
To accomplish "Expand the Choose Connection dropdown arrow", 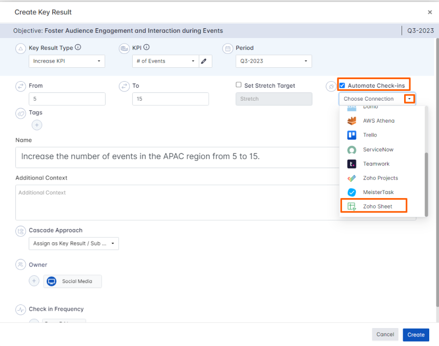I will 409,99.
